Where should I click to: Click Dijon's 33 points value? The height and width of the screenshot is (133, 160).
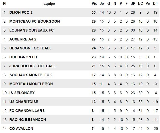pyautogui.click(x=94, y=12)
